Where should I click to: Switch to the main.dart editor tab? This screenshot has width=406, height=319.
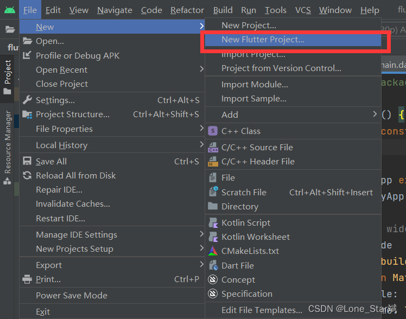click(394, 65)
